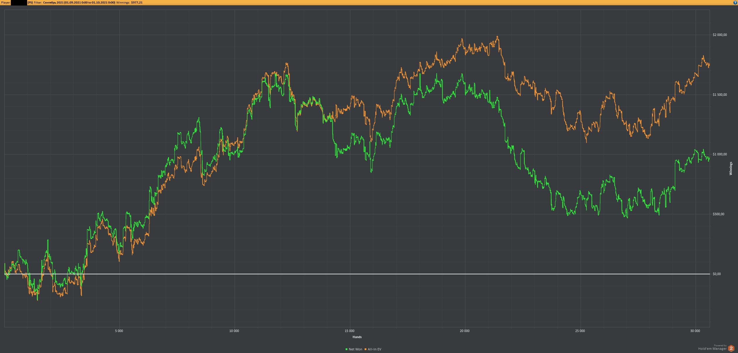Click the $977,21 winnings value in header
The height and width of the screenshot is (353, 738).
137,3
